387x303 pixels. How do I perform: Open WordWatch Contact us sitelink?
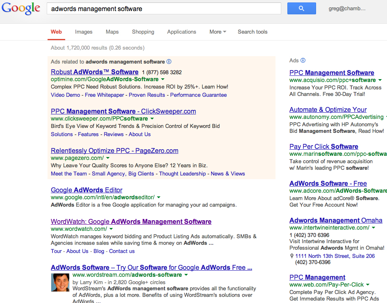click(122, 251)
